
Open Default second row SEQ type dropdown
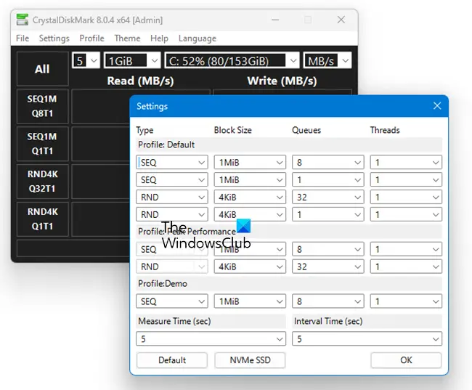[172, 180]
